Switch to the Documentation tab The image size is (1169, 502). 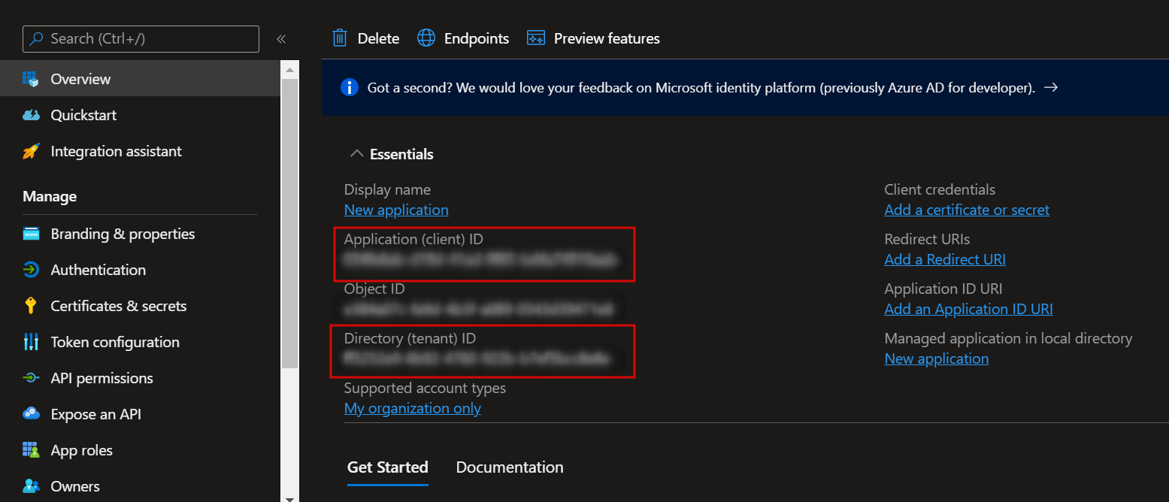510,467
